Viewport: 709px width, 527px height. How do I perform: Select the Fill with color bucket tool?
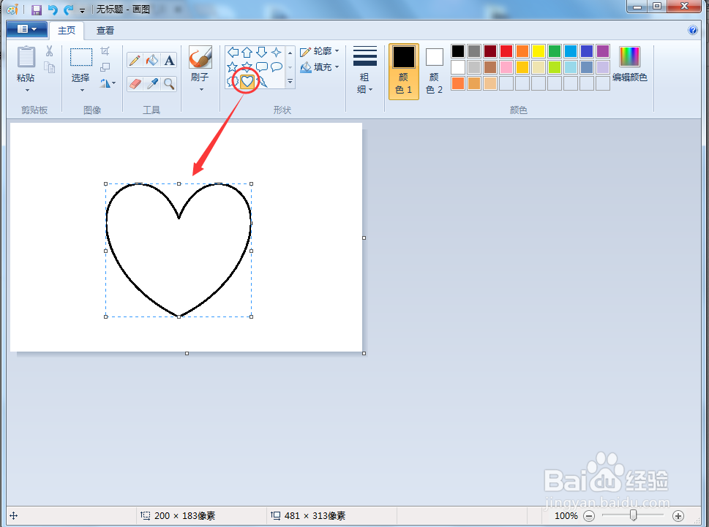152,60
